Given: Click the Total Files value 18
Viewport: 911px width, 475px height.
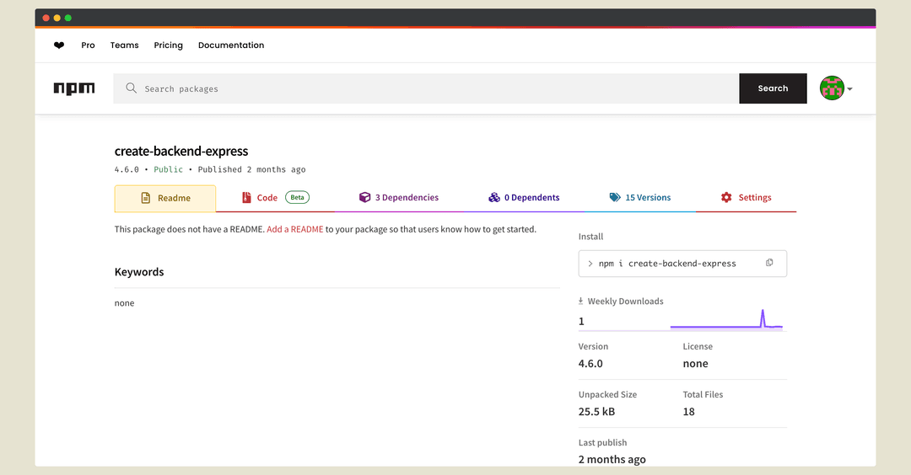Looking at the screenshot, I should tap(688, 412).
